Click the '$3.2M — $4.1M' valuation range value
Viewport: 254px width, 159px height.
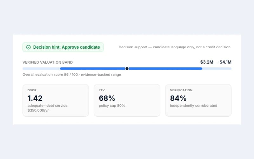click(216, 62)
